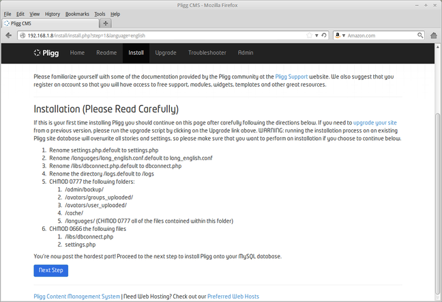This screenshot has height=302, width=442.
Task: Open Pligg Content Management System footer link
Action: (x=76, y=297)
